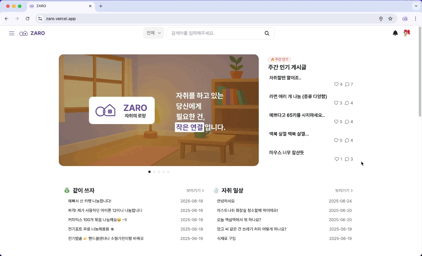Viewport: 422px width, 256px height.
Task: Open '아스토니쉬 화장실 청소할때 딱이에요!' post
Action: [x=247, y=210]
